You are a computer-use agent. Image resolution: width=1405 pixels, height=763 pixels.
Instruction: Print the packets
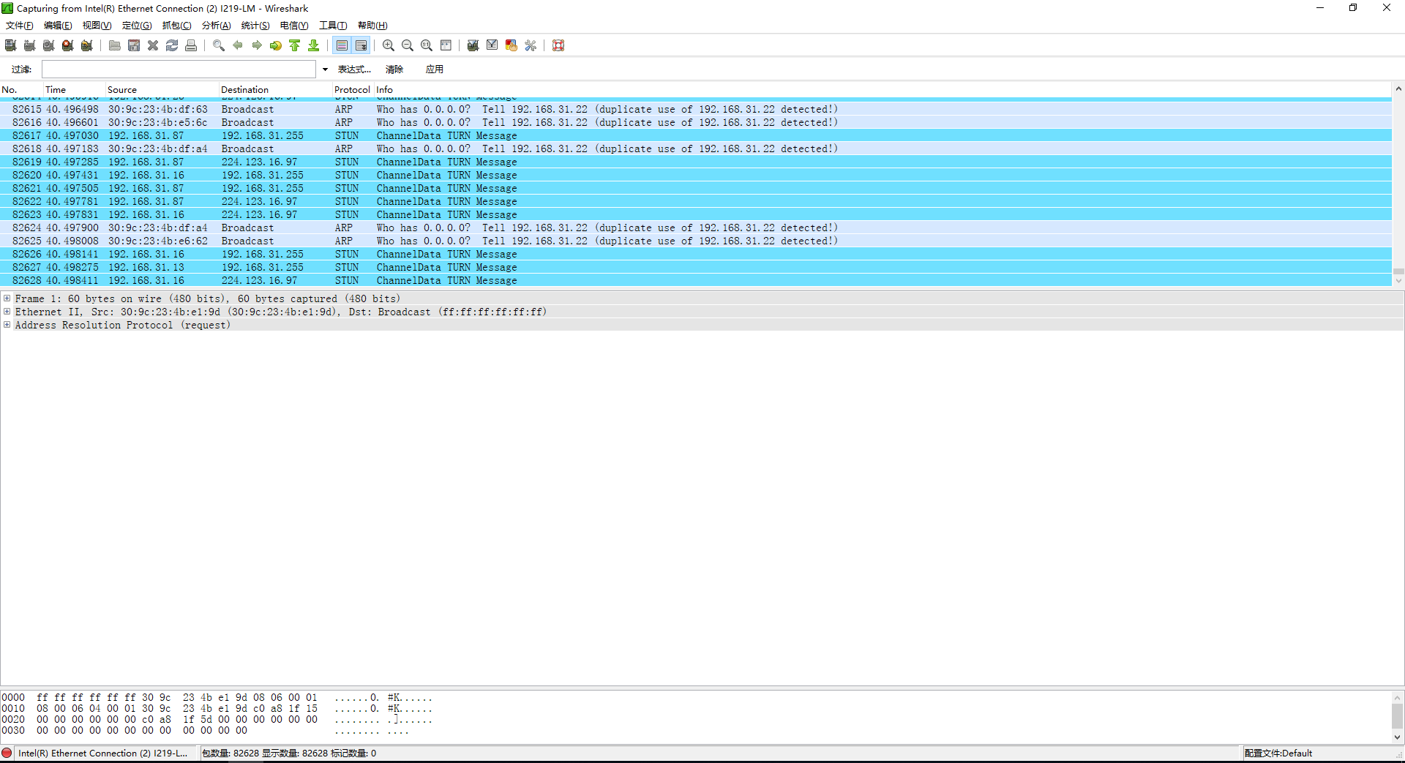point(191,45)
